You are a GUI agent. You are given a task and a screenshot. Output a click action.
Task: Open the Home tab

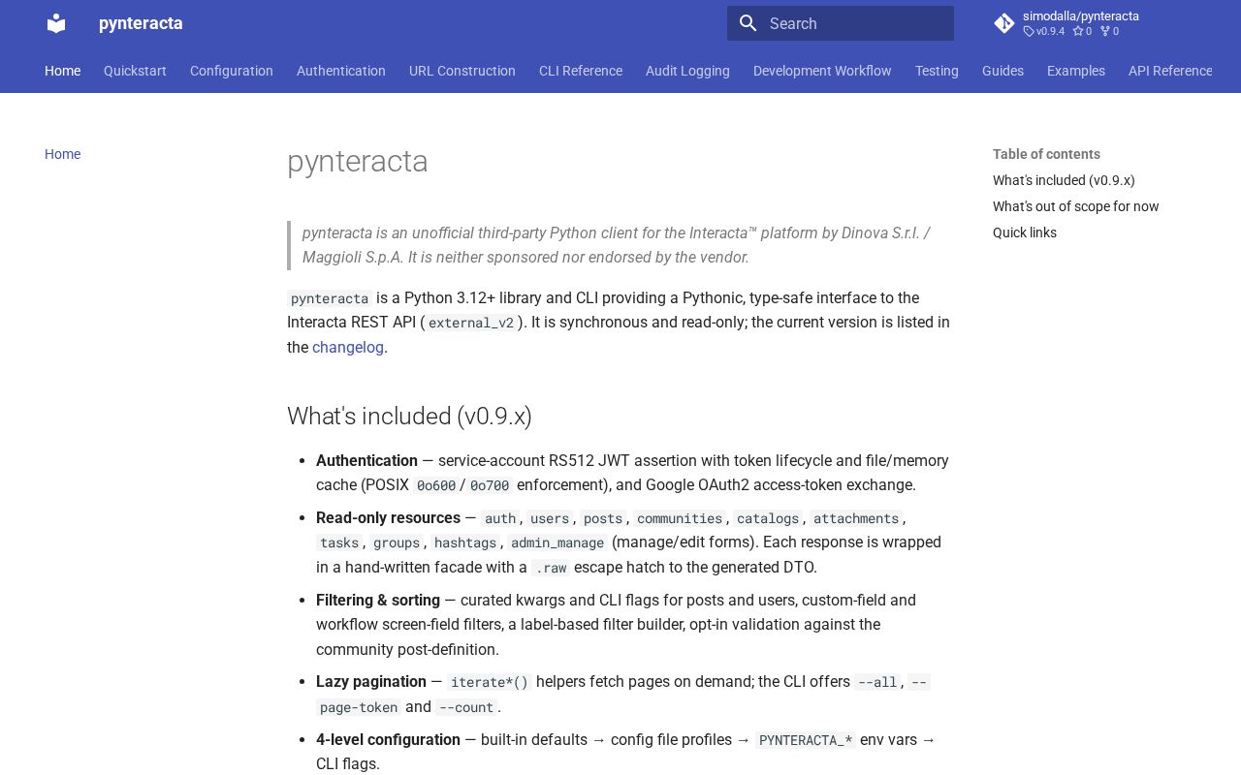pos(63,71)
